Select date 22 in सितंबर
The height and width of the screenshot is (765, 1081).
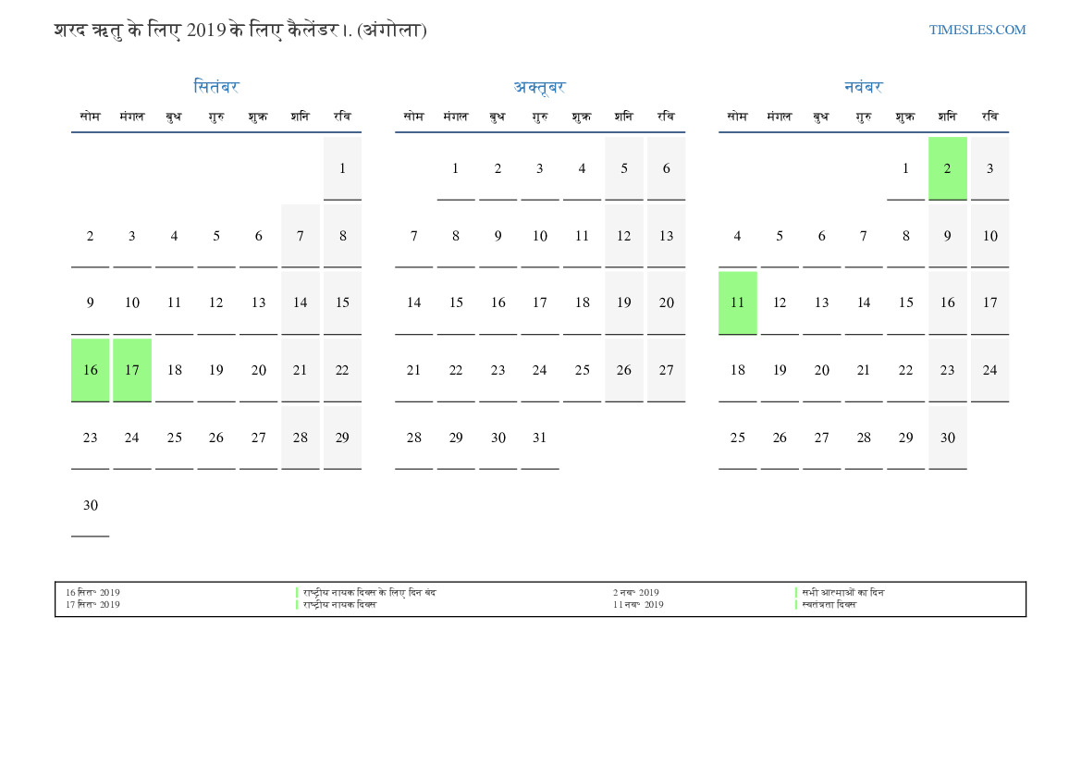[343, 370]
